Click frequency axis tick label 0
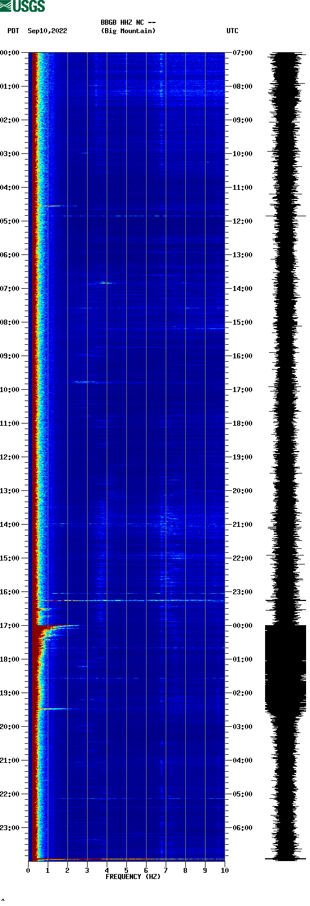 point(28,871)
